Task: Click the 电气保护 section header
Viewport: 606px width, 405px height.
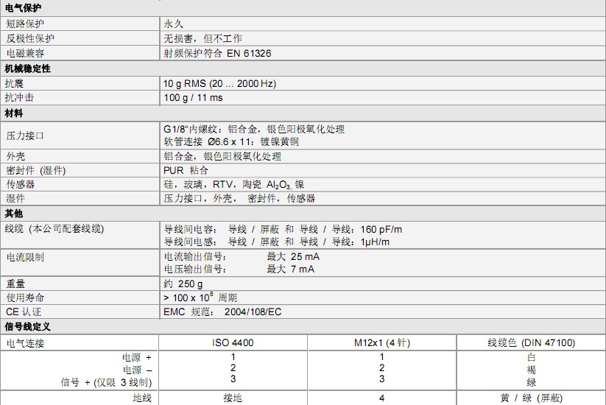Action: click(x=23, y=8)
